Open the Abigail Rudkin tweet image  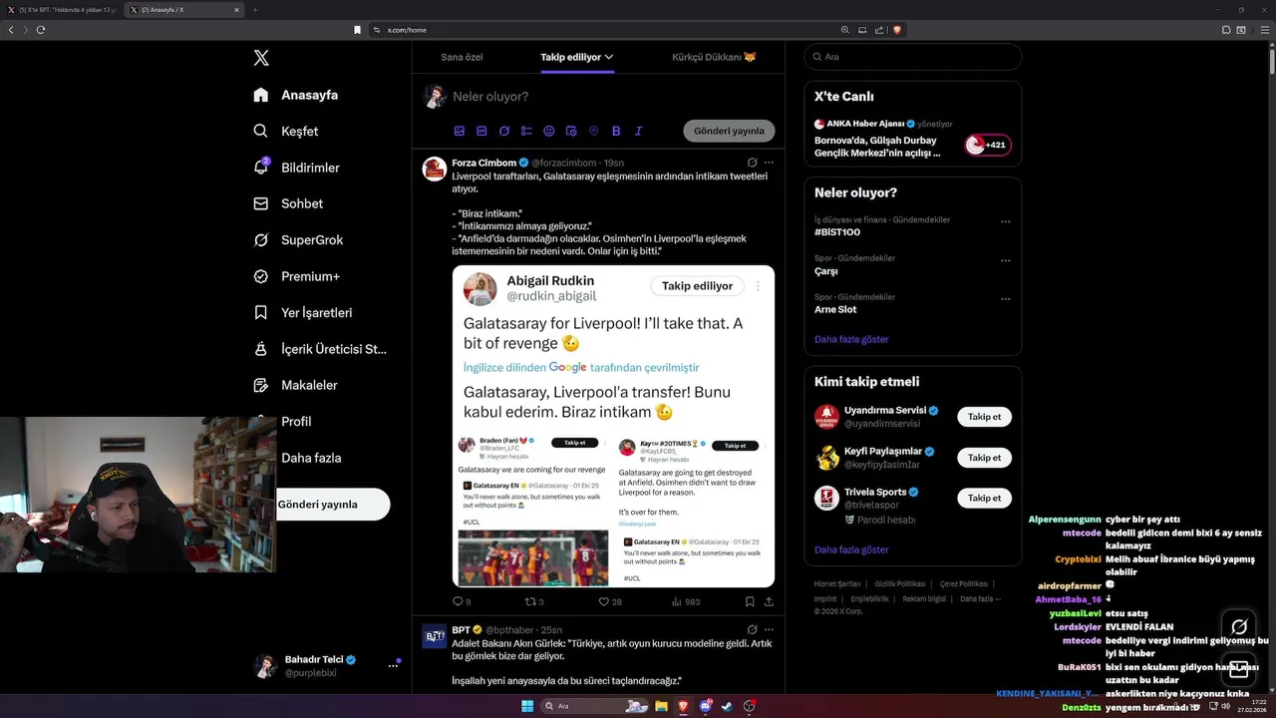point(613,426)
